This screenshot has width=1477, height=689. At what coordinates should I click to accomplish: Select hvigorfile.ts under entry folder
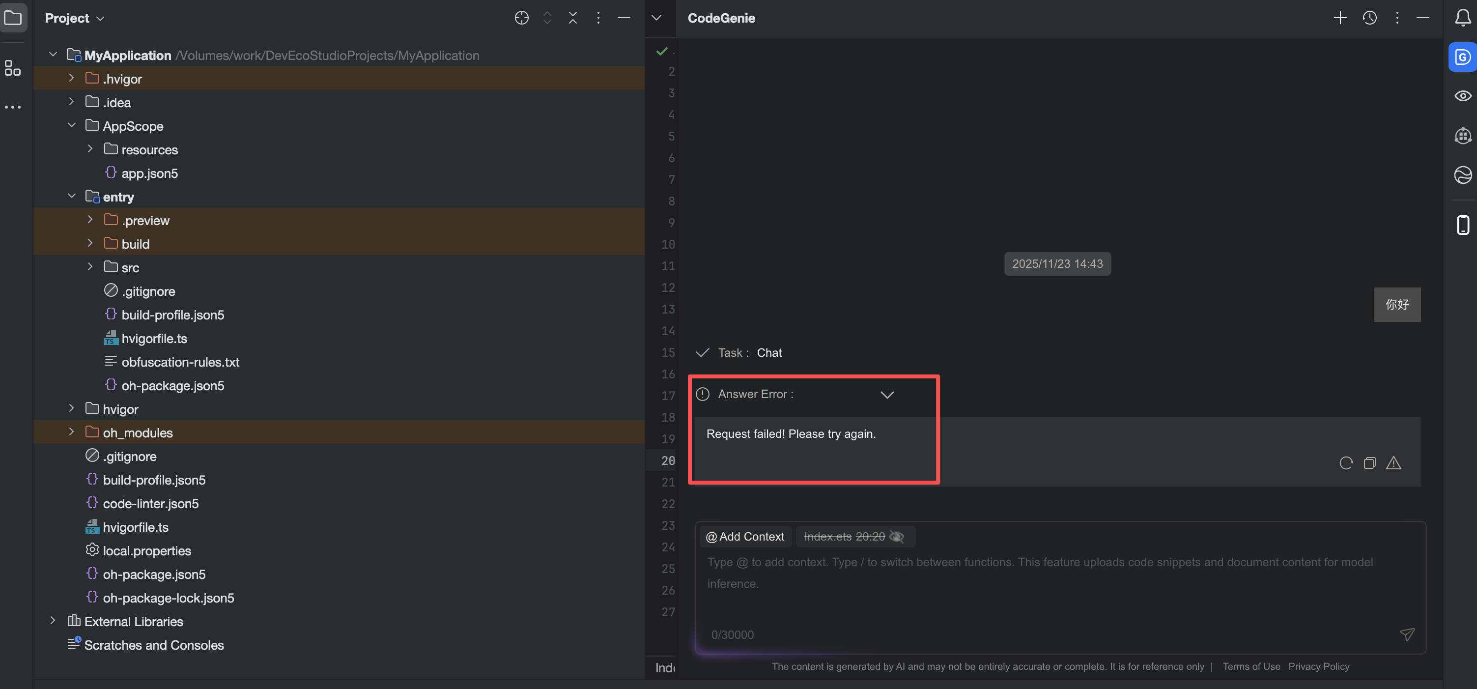(x=154, y=339)
